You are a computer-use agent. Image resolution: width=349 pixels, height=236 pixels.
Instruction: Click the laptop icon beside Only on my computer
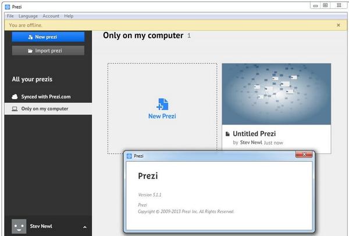(x=15, y=109)
